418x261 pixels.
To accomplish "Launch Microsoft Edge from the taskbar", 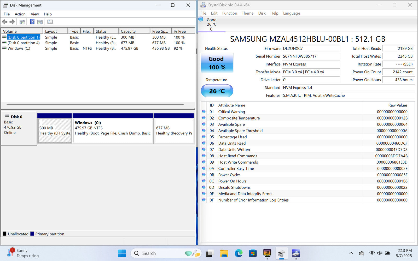I will pos(239,253).
